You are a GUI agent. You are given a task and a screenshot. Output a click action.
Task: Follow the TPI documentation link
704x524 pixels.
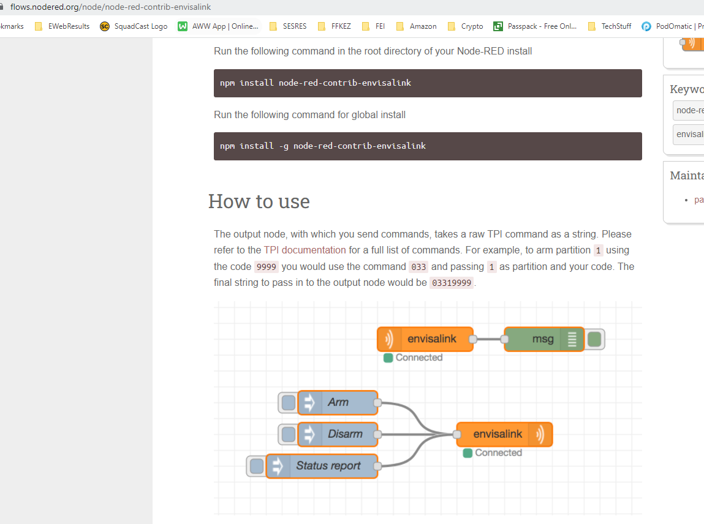[305, 250]
